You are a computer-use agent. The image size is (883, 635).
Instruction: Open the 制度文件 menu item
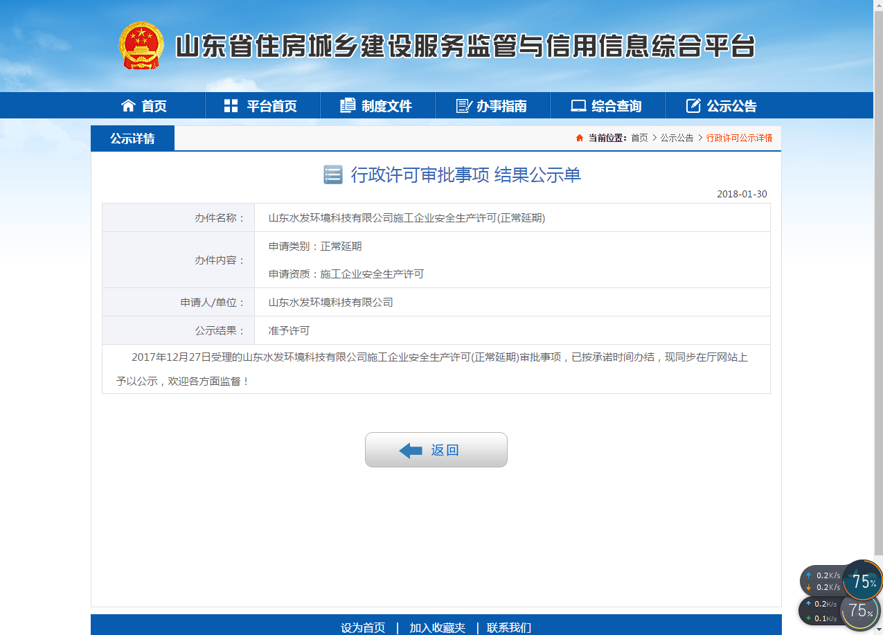point(386,106)
